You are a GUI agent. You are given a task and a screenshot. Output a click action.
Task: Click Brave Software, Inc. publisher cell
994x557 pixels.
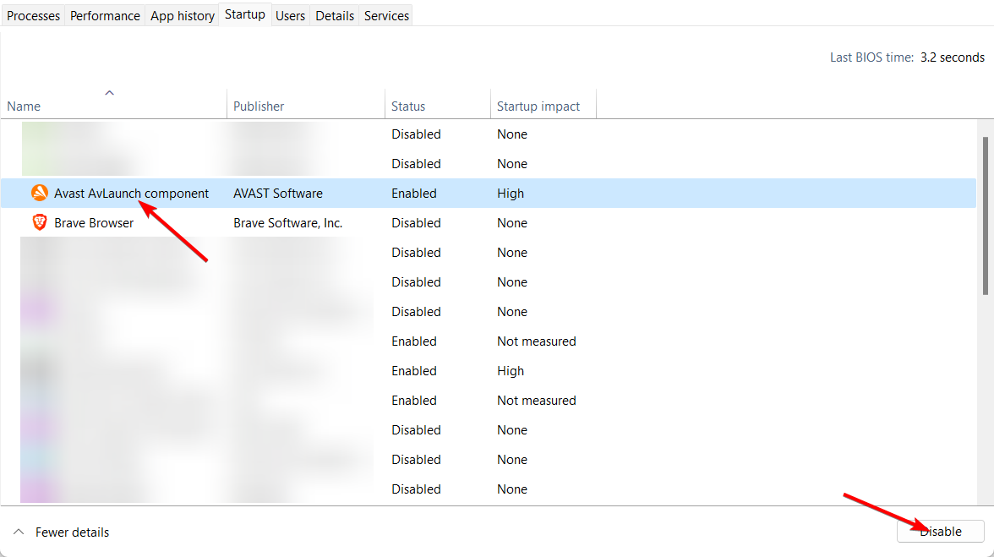pyautogui.click(x=287, y=223)
